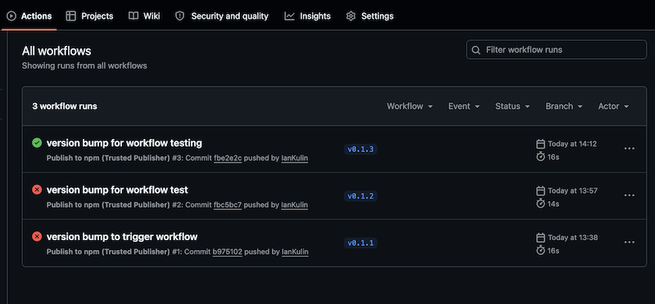Open IanKulin profile link in run #2

coord(295,205)
